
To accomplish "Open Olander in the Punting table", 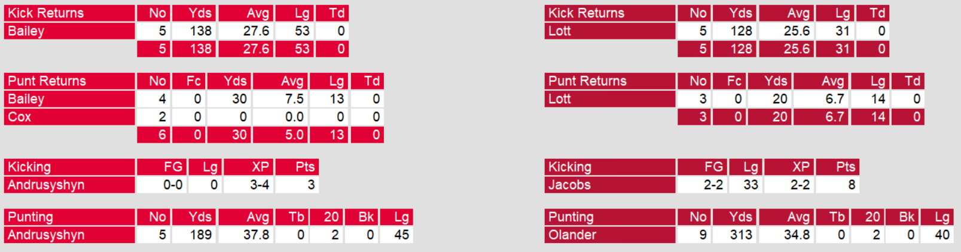I will 572,235.
